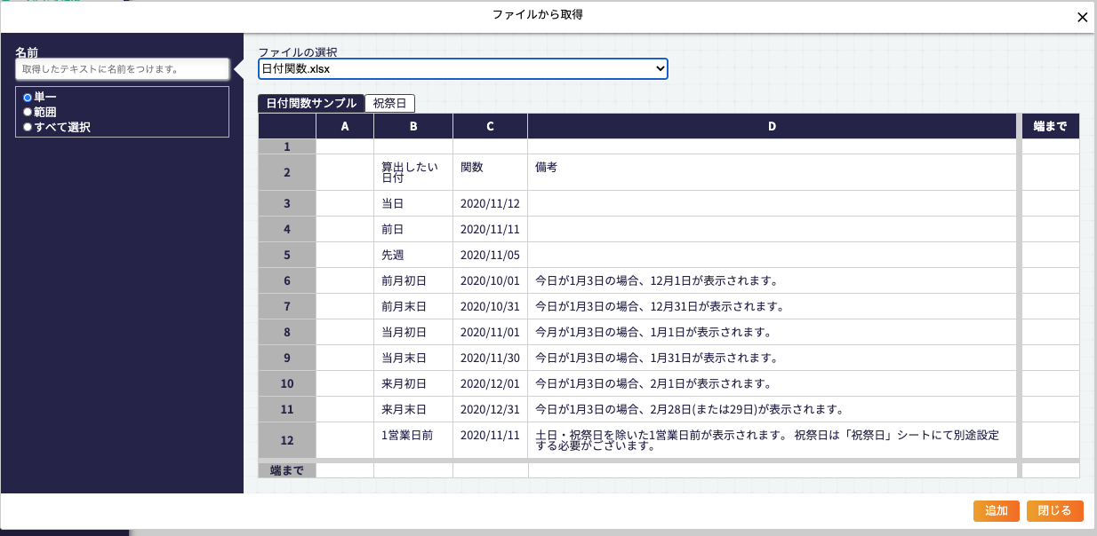Select row header 3
The width and height of the screenshot is (1097, 536).
(x=287, y=203)
